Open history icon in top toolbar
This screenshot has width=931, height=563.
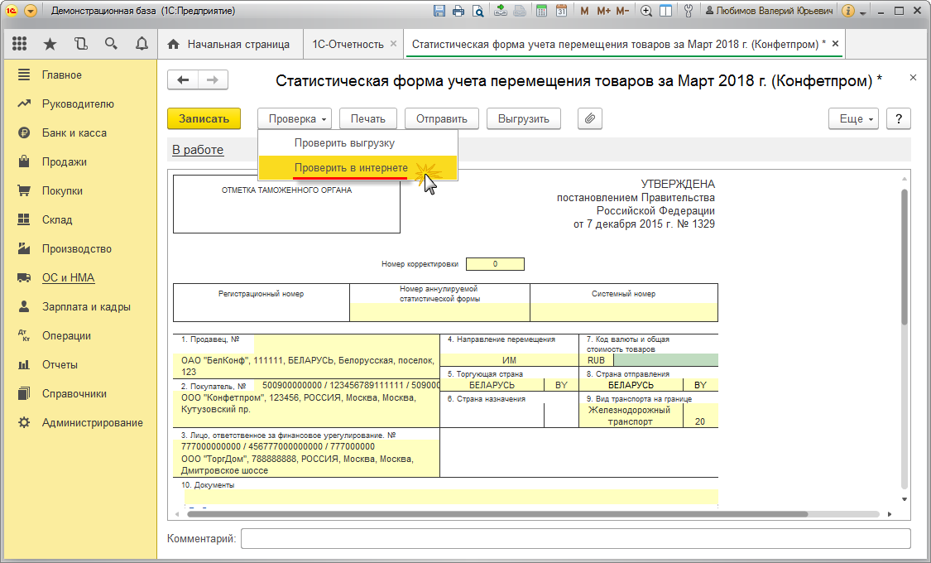[81, 44]
